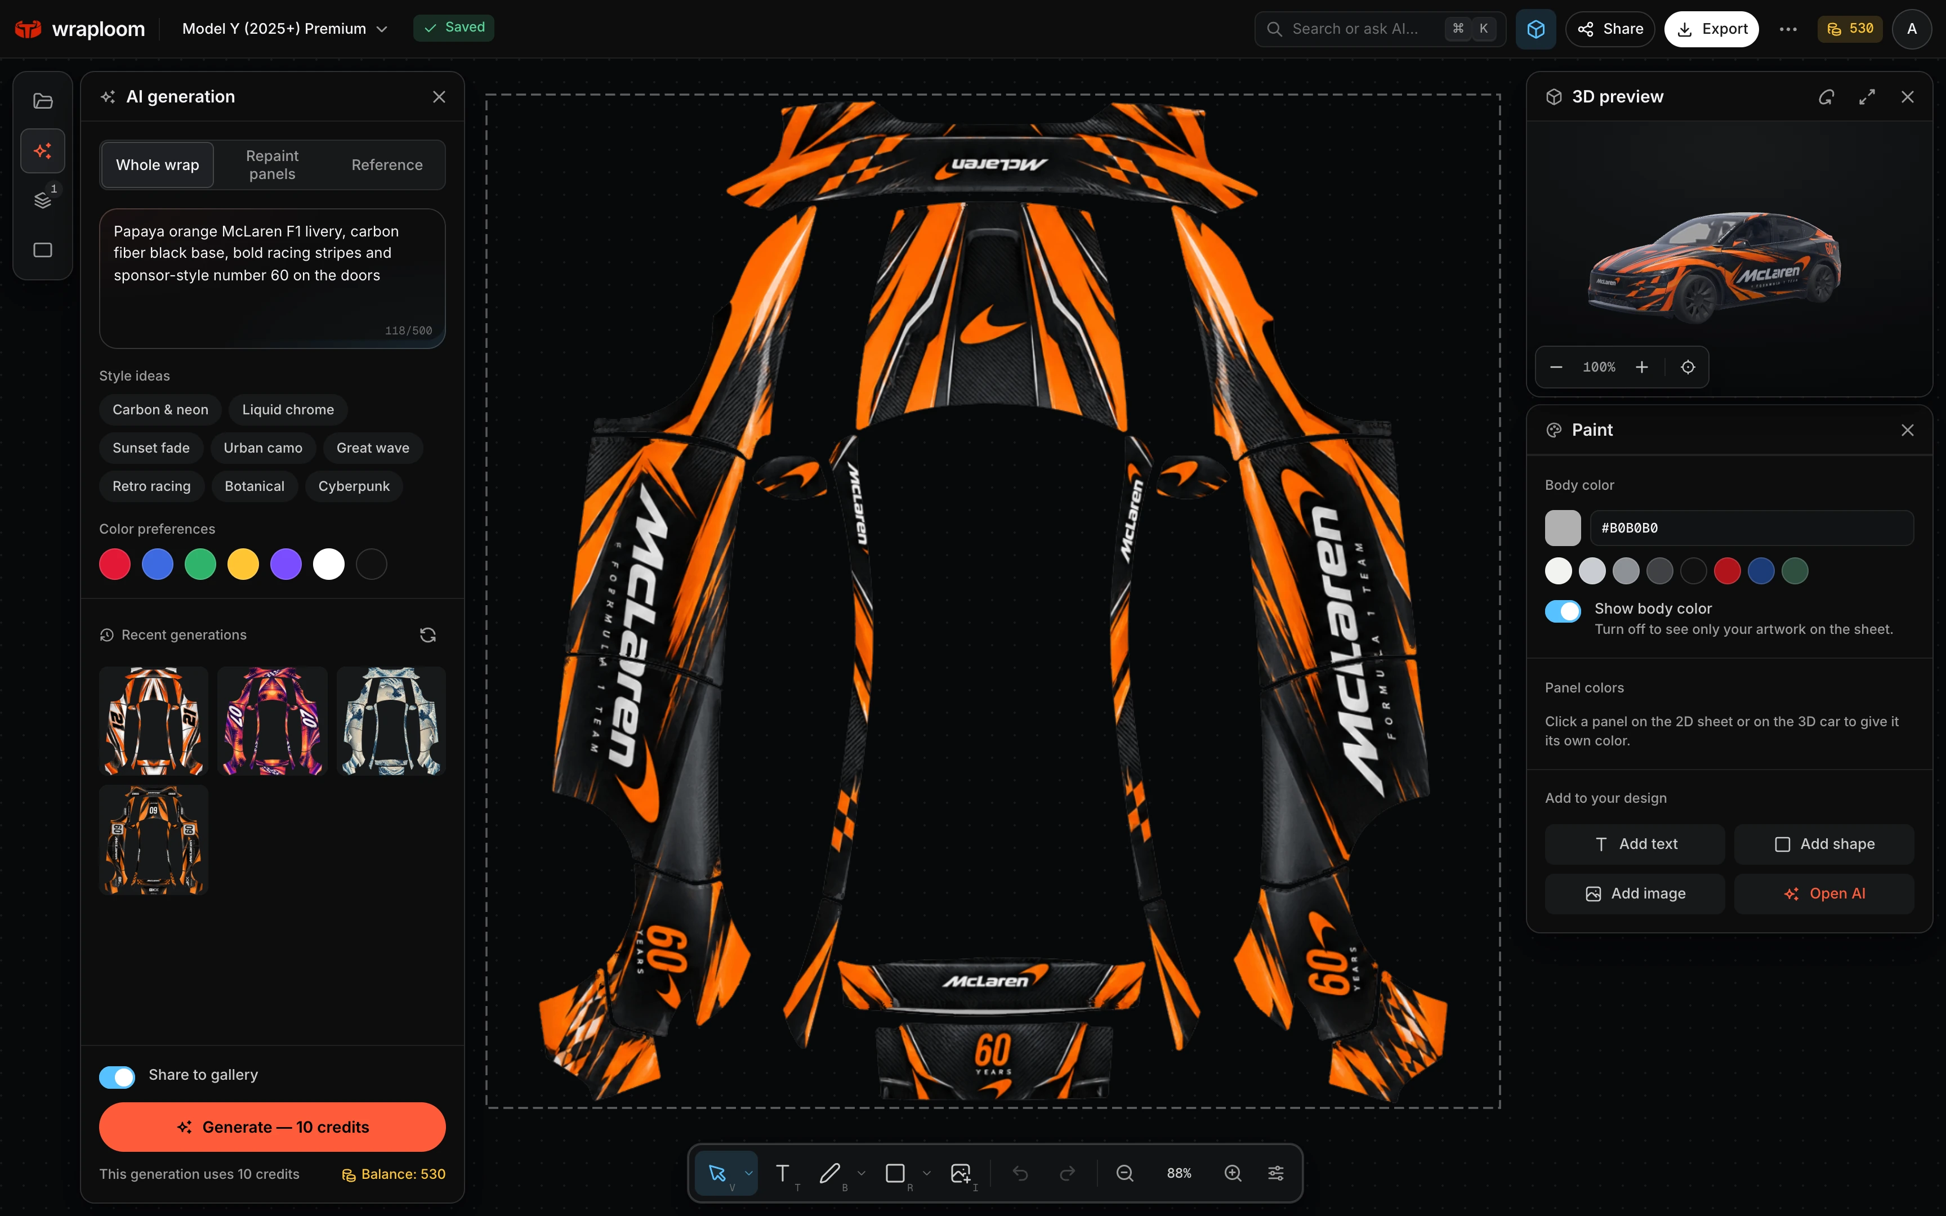Viewport: 1946px width, 1216px height.
Task: Zoom out the canvas
Action: point(1125,1173)
